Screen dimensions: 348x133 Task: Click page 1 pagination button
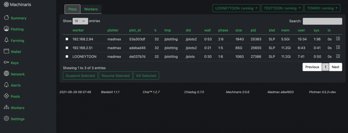tap(325, 67)
